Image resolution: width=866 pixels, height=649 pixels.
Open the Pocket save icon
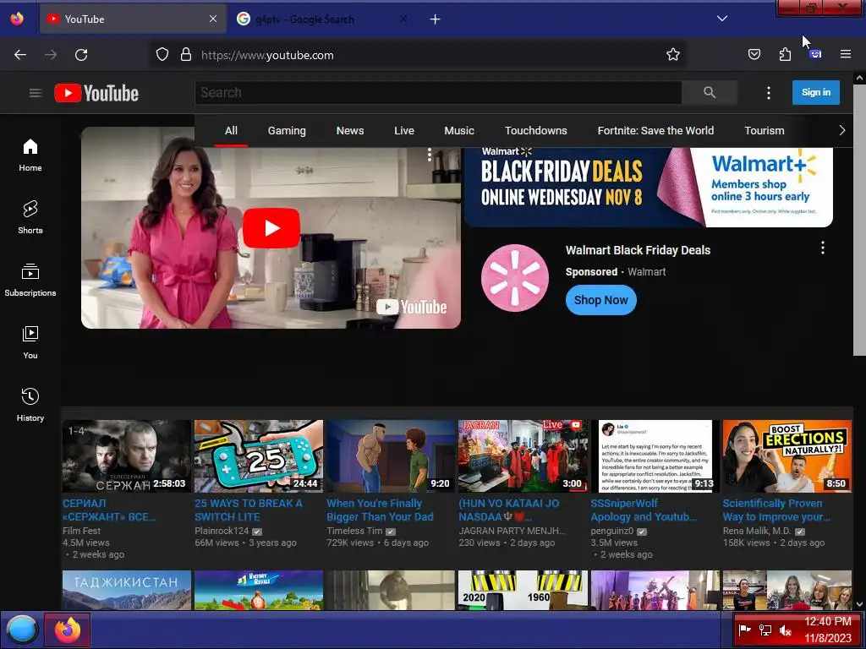(754, 55)
